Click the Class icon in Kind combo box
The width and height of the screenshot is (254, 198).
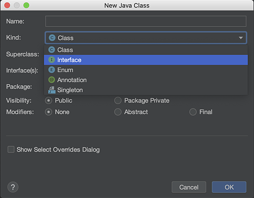(52, 38)
